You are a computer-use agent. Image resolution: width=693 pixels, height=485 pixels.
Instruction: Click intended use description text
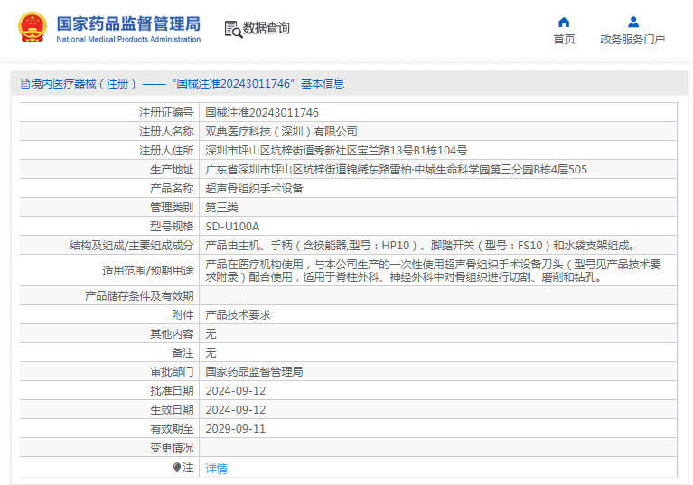click(x=433, y=271)
